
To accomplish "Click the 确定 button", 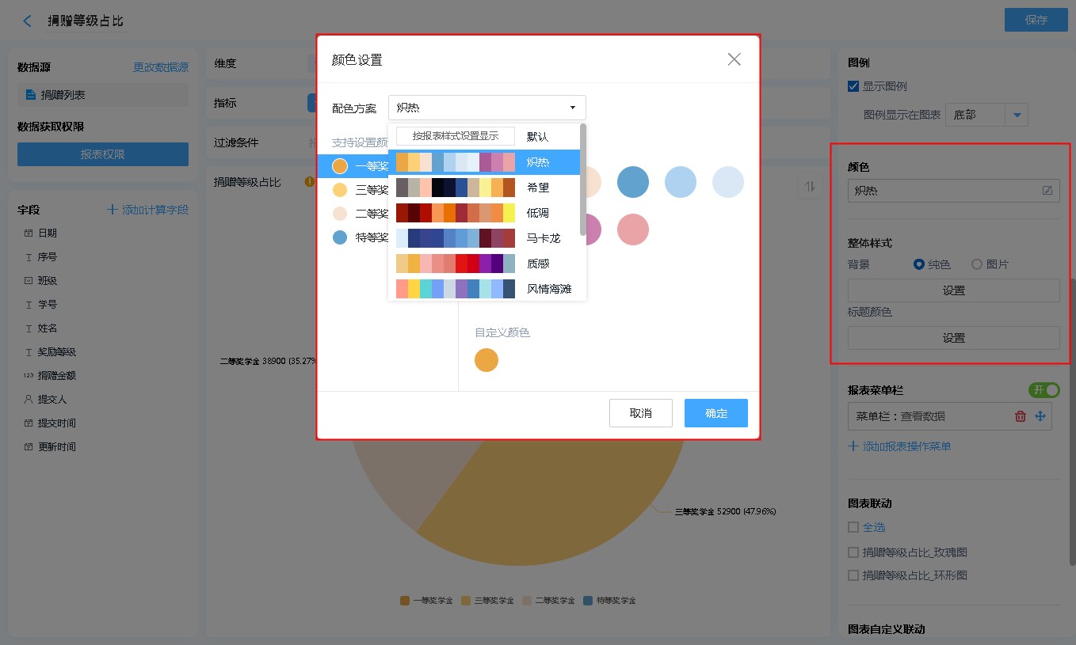I will click(715, 413).
